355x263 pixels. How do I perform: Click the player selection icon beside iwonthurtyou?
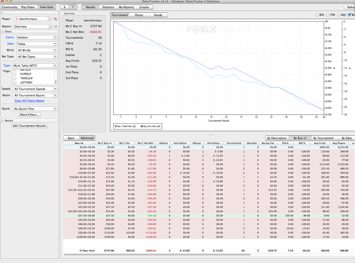tap(55, 18)
